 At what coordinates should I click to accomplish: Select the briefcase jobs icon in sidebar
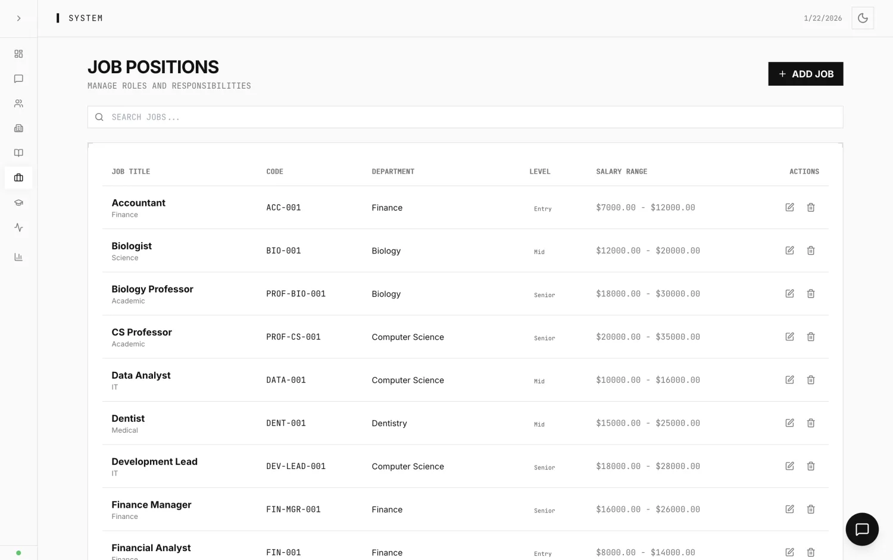pyautogui.click(x=18, y=177)
